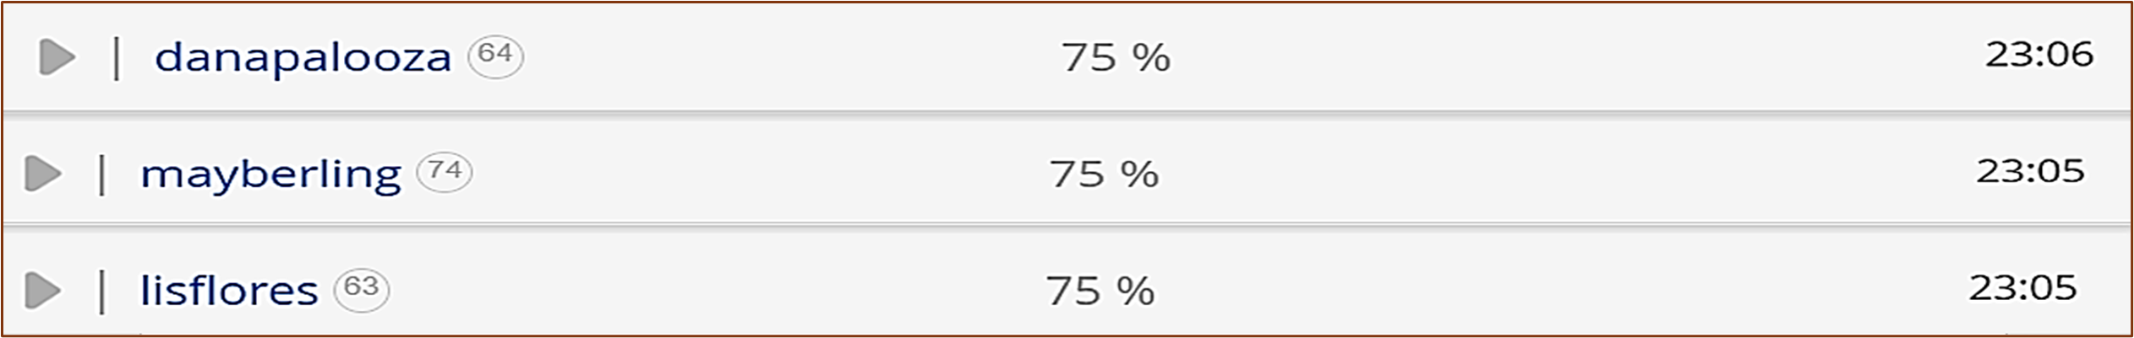Screen dimensions: 2134x338
Task: Click the vertical separator before lisflores
Action: [102, 292]
